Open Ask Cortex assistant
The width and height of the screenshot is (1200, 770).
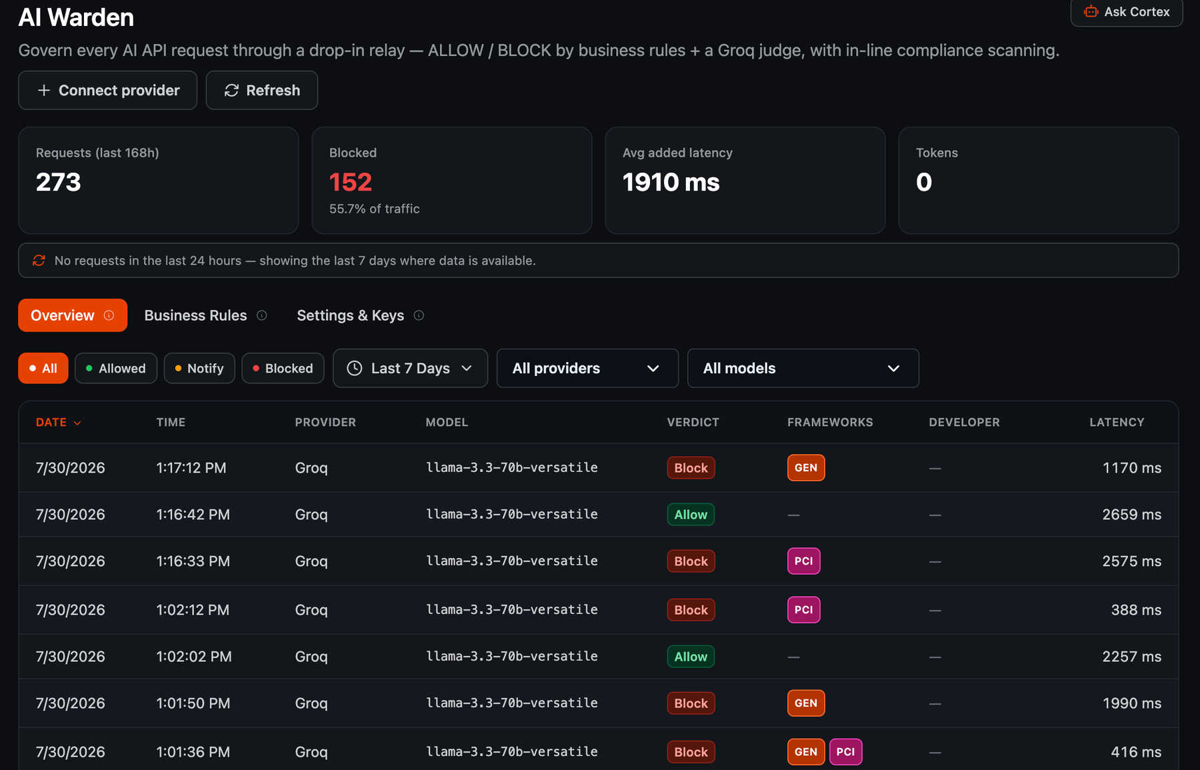click(1126, 11)
